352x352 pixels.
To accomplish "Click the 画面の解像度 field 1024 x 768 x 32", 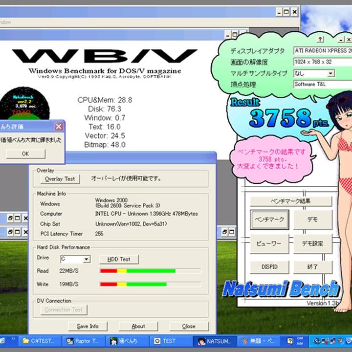I will 323,62.
